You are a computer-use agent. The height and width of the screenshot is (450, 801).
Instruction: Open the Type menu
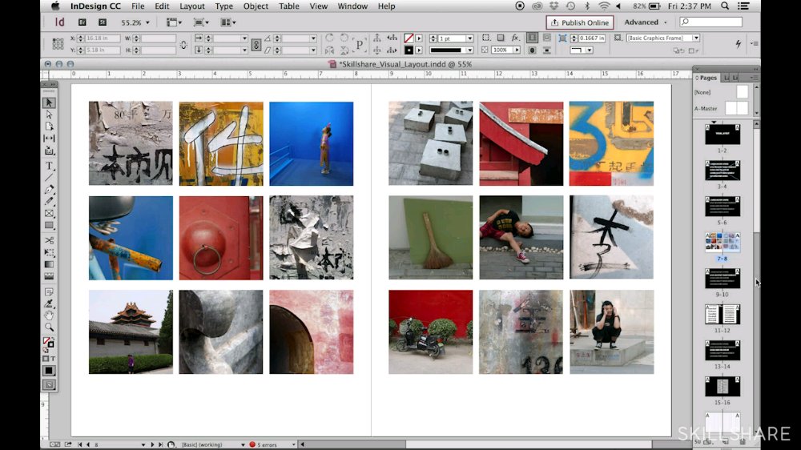[223, 6]
